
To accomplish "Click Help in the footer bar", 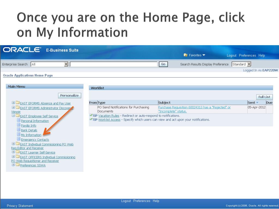I will coord(156,201).
